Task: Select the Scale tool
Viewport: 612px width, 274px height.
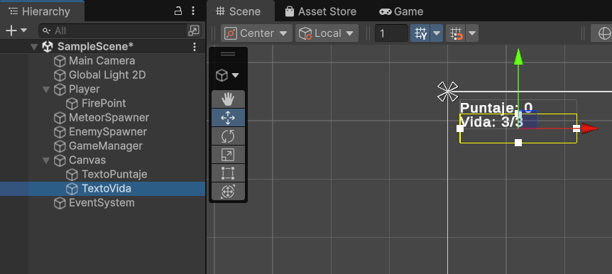Action: (228, 155)
